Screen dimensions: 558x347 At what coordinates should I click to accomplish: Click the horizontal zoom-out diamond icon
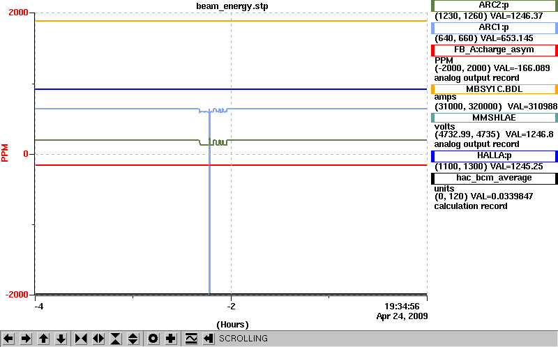click(98, 339)
